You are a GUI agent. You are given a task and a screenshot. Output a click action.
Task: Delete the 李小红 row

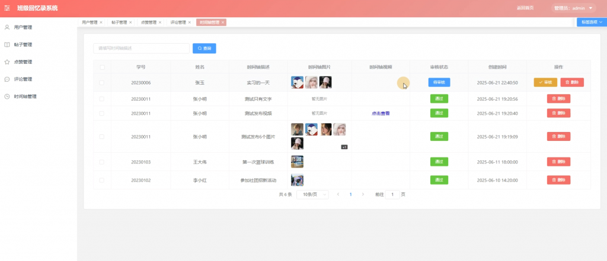[x=558, y=180]
